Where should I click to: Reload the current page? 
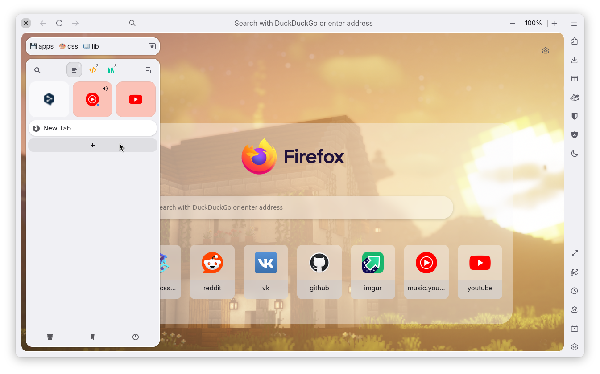point(59,23)
